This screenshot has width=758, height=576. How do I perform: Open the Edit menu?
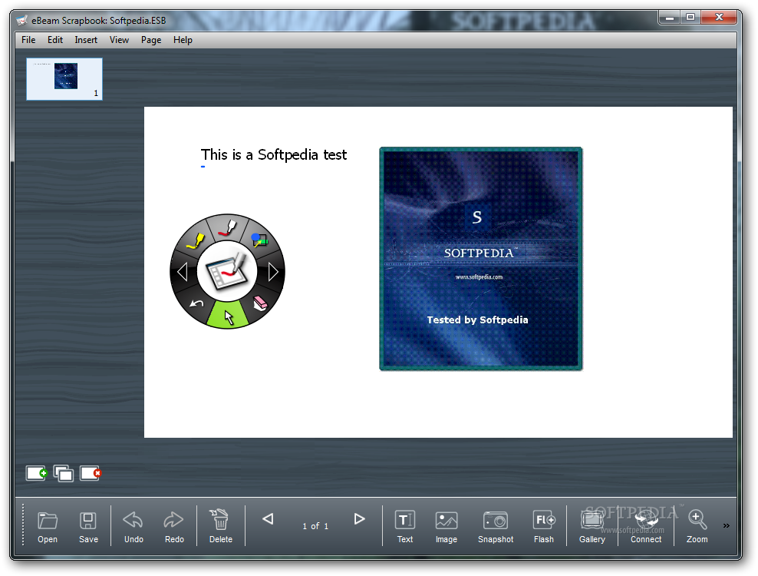[55, 40]
